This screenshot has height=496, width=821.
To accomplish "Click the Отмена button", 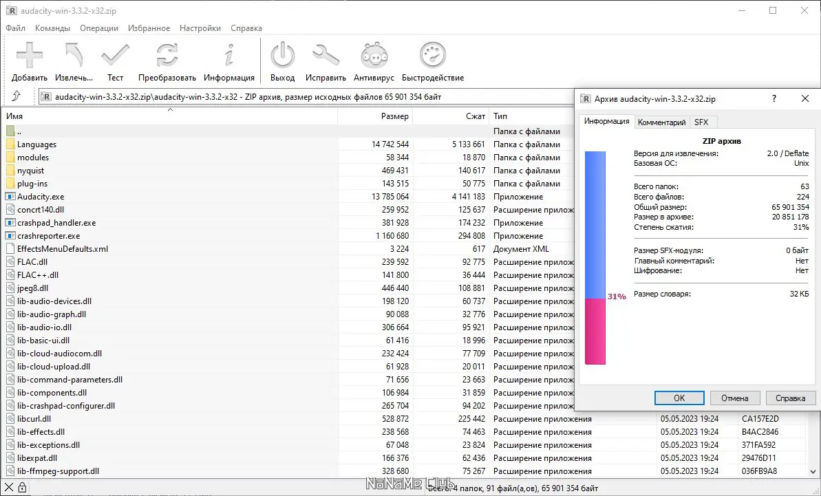I will 734,398.
